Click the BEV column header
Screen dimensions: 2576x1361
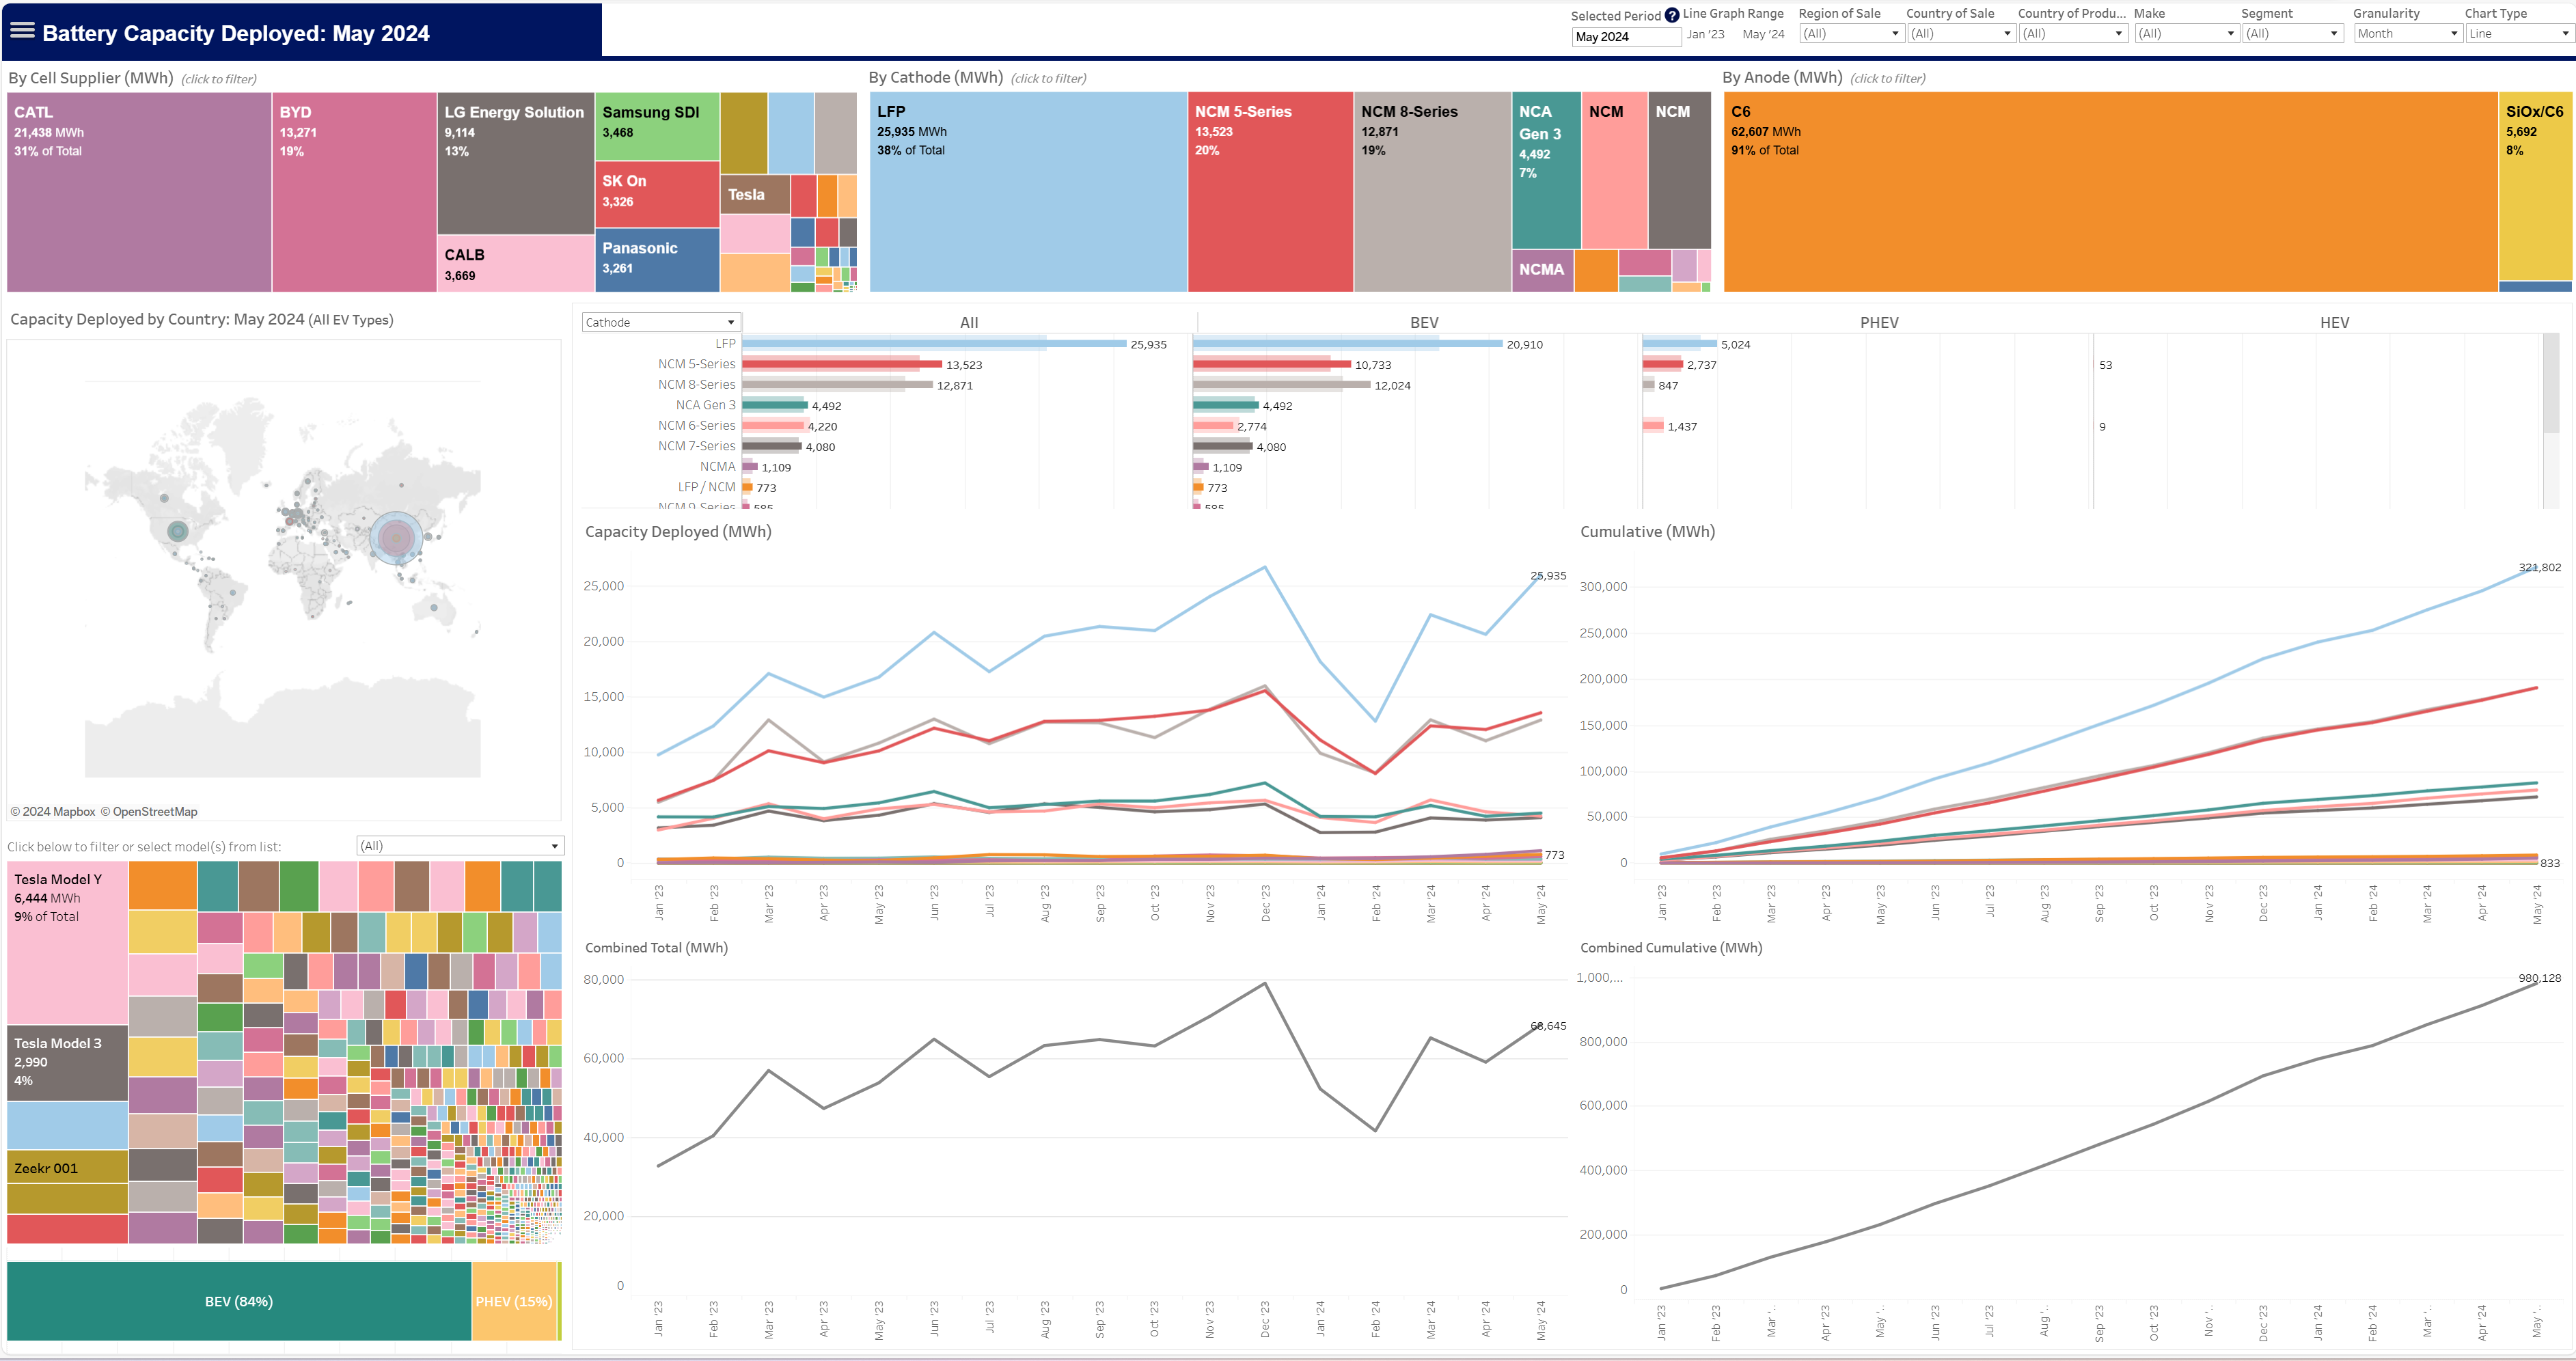(1424, 322)
